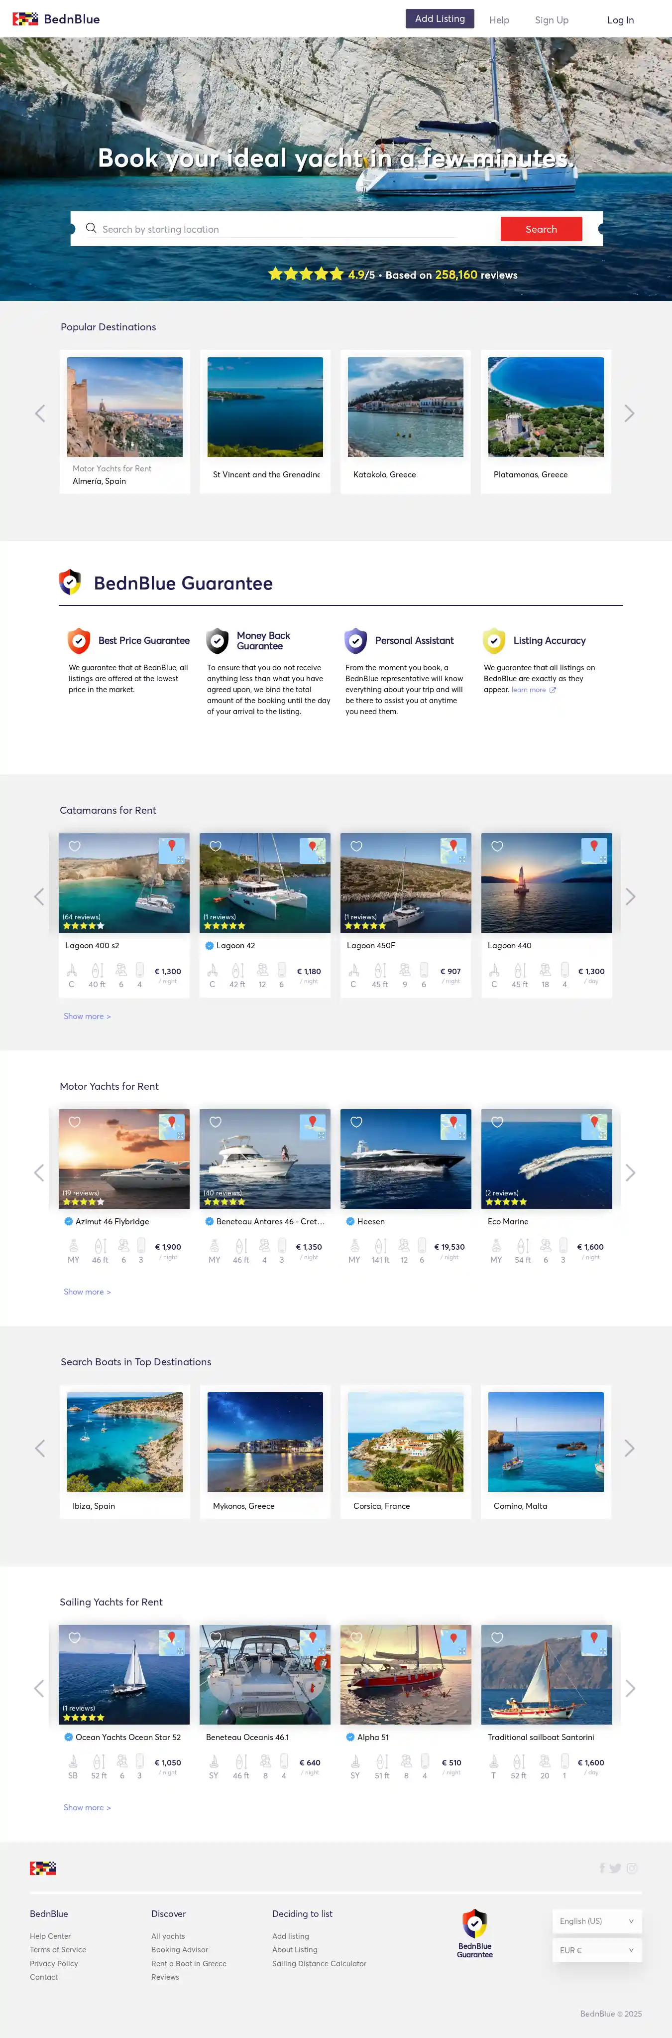Favorite the Lagoon 42 catamaran
The image size is (672, 2038).
[216, 846]
